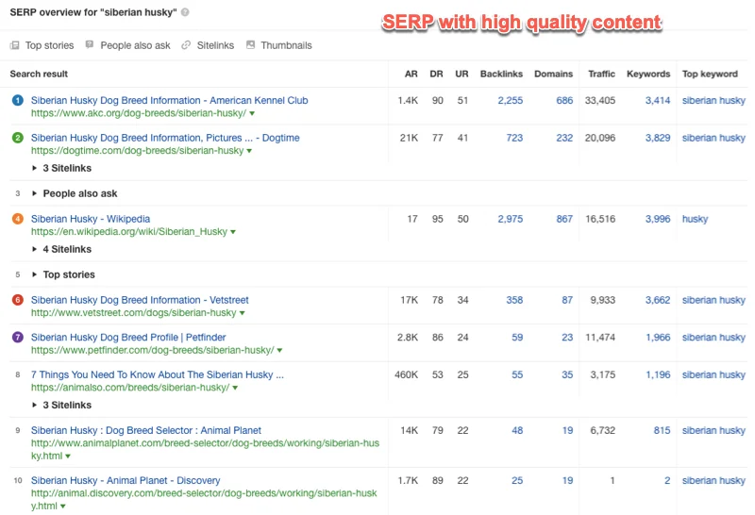Open dropdown arrow next to vetstreet.com URL
Image resolution: width=755 pixels, height=515 pixels.
(x=243, y=313)
